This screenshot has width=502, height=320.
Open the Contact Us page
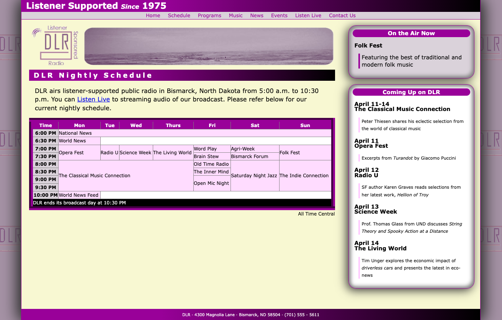(x=342, y=16)
